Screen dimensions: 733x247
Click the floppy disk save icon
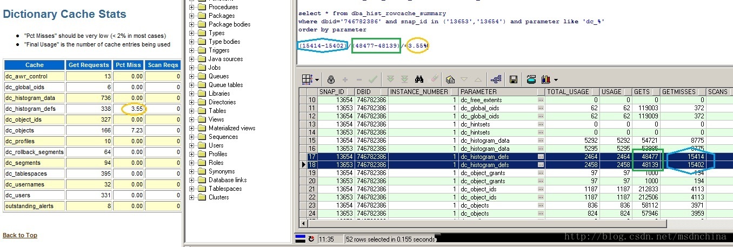tap(514, 79)
